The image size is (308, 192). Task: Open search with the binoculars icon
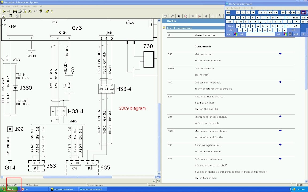click(x=30, y=11)
